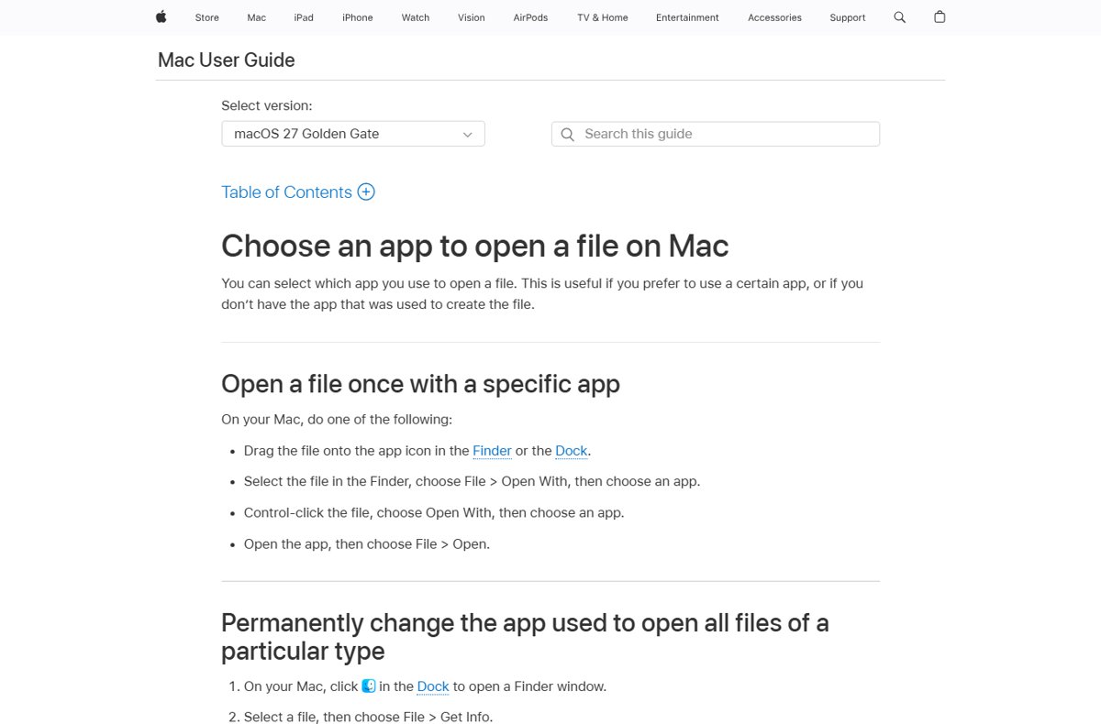Image resolution: width=1101 pixels, height=724 pixels.
Task: Go to AirPods in navigation
Action: pyautogui.click(x=530, y=17)
